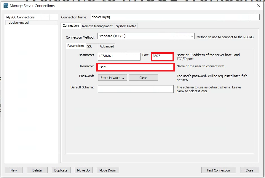Click the empty Default Schema field
This screenshot has width=265, height=178.
135,89
